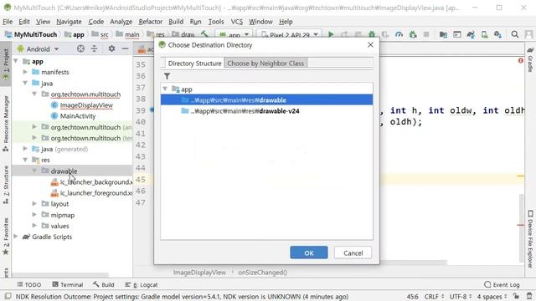The image size is (536, 301).
Task: Click the Stop square icon
Action: point(426,34)
